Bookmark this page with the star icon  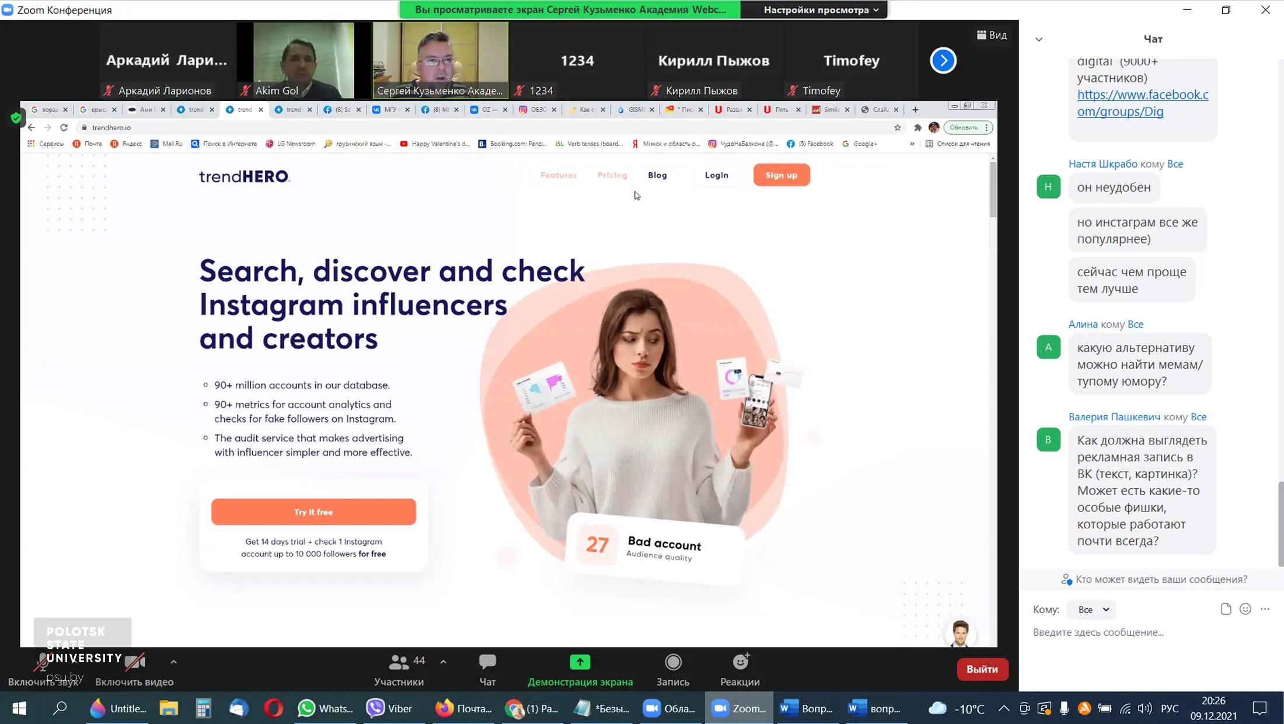click(x=898, y=127)
